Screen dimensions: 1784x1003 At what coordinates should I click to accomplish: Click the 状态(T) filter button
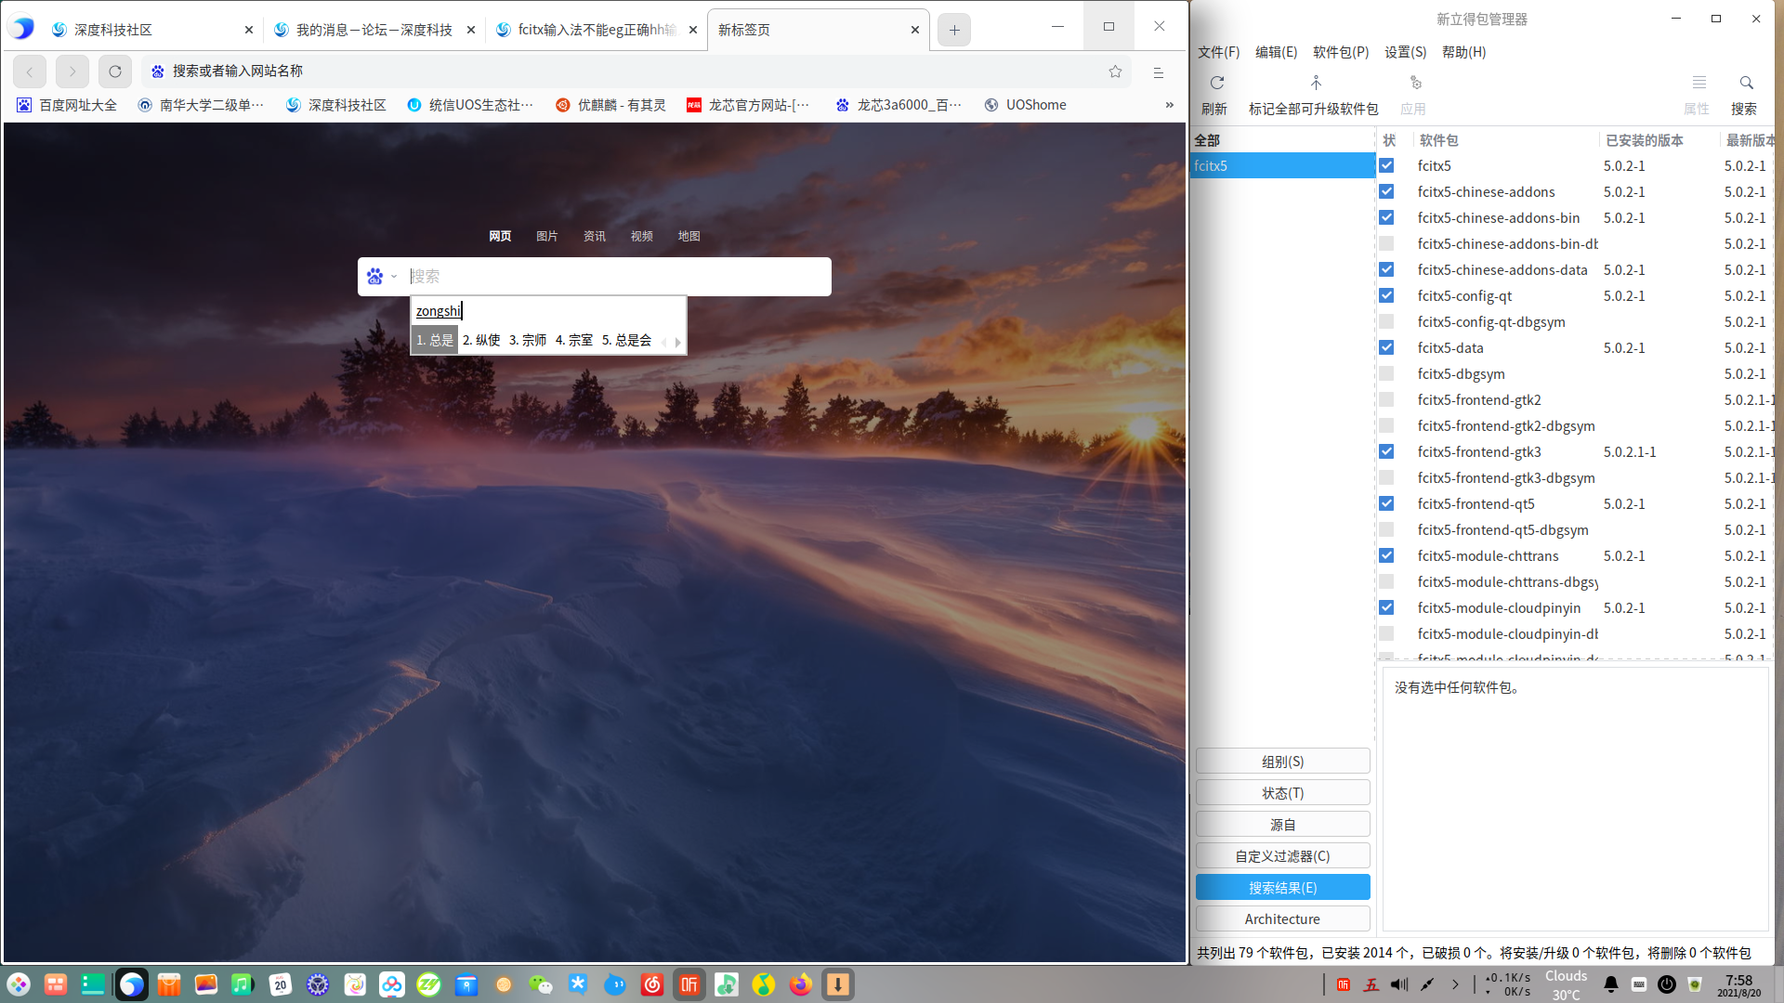click(x=1282, y=793)
